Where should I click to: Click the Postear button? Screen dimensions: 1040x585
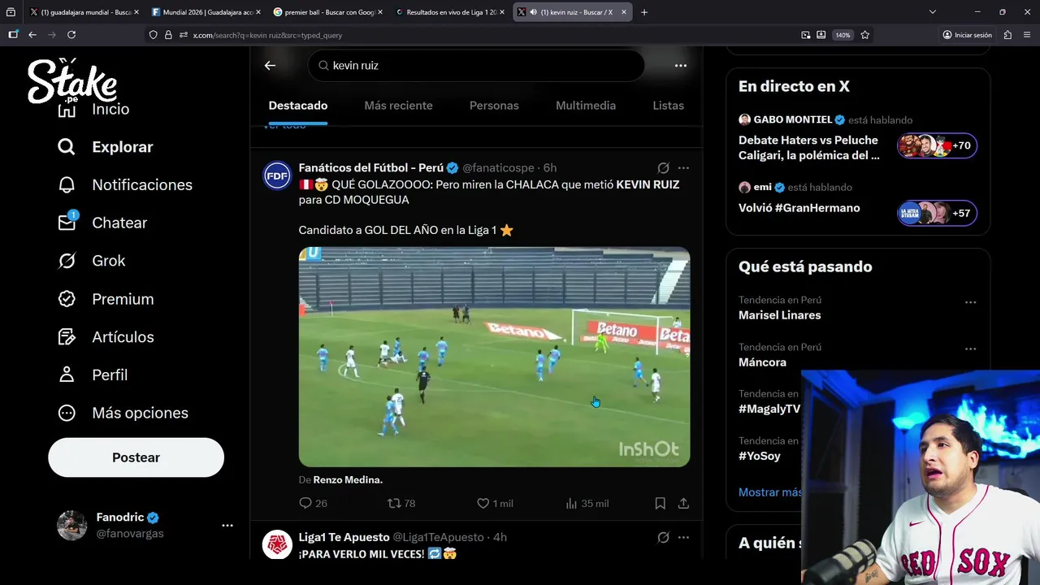pyautogui.click(x=136, y=457)
